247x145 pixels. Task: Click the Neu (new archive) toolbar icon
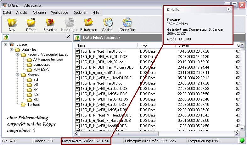(x=12, y=24)
